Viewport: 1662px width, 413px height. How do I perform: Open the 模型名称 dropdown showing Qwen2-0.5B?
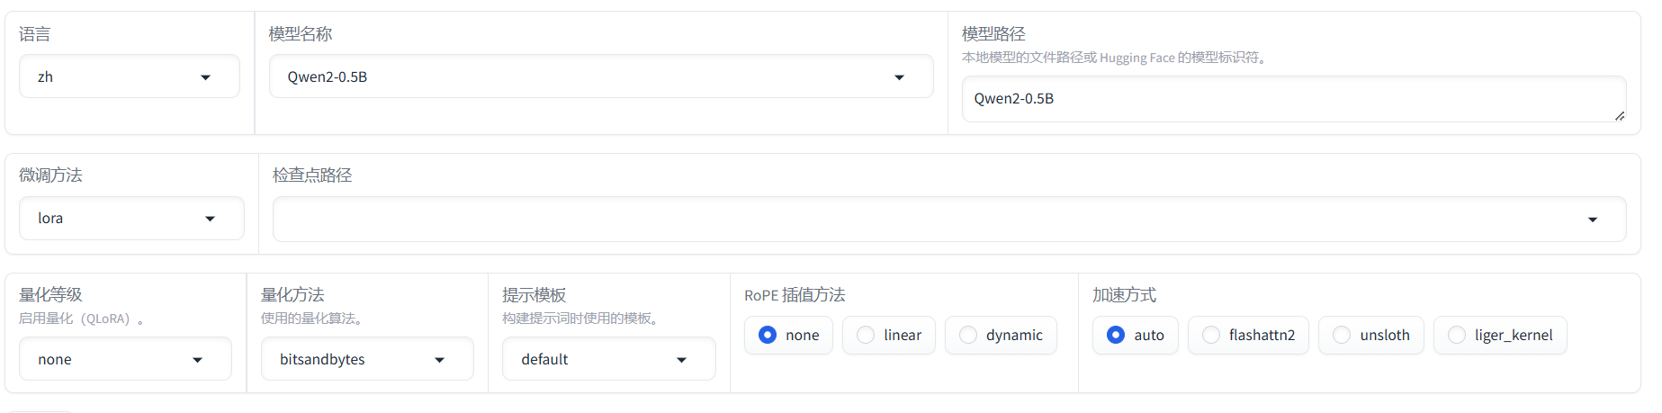click(600, 76)
